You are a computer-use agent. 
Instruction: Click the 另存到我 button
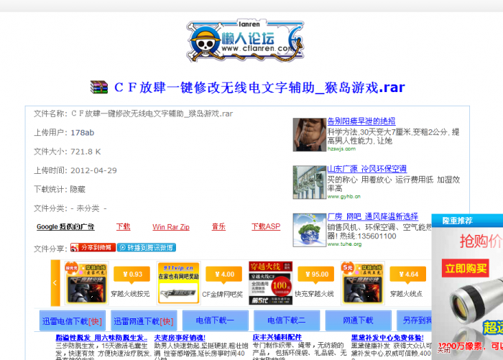[415, 320]
